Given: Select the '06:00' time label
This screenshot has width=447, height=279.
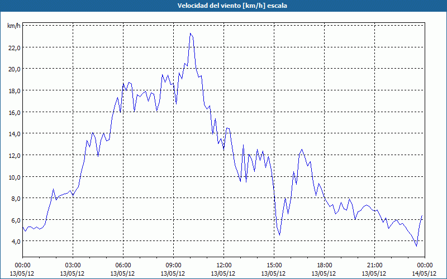Looking at the screenshot, I should click(x=123, y=266).
